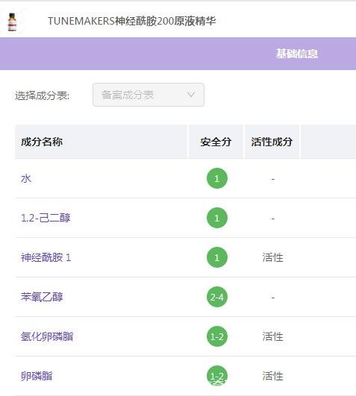The height and width of the screenshot is (396, 356).
Task: Click the green safety badge for 水
Action: coord(217,178)
